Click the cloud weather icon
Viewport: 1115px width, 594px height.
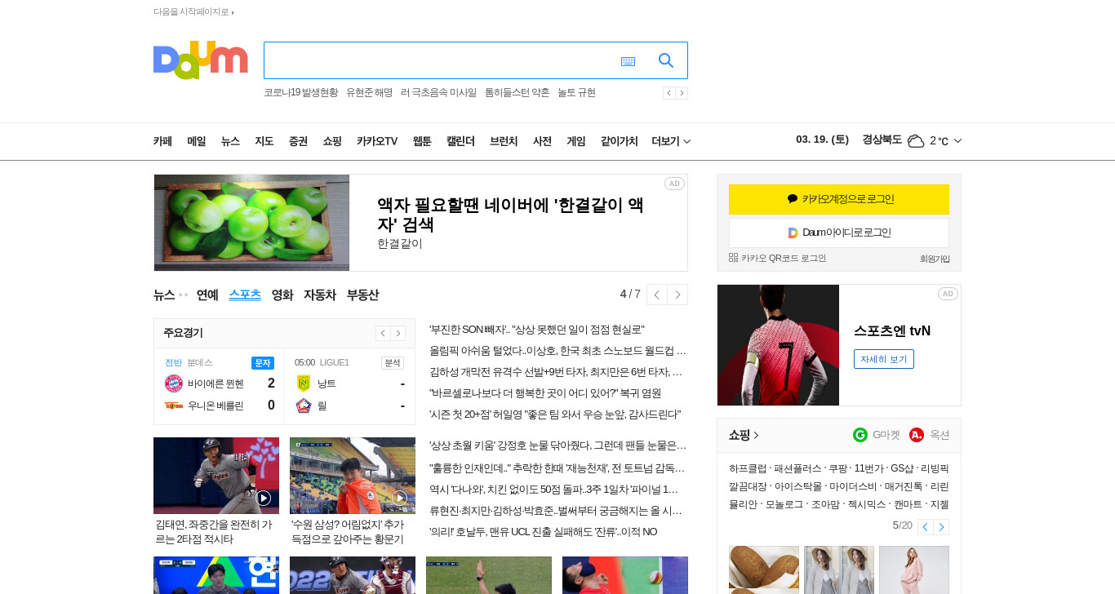click(916, 140)
